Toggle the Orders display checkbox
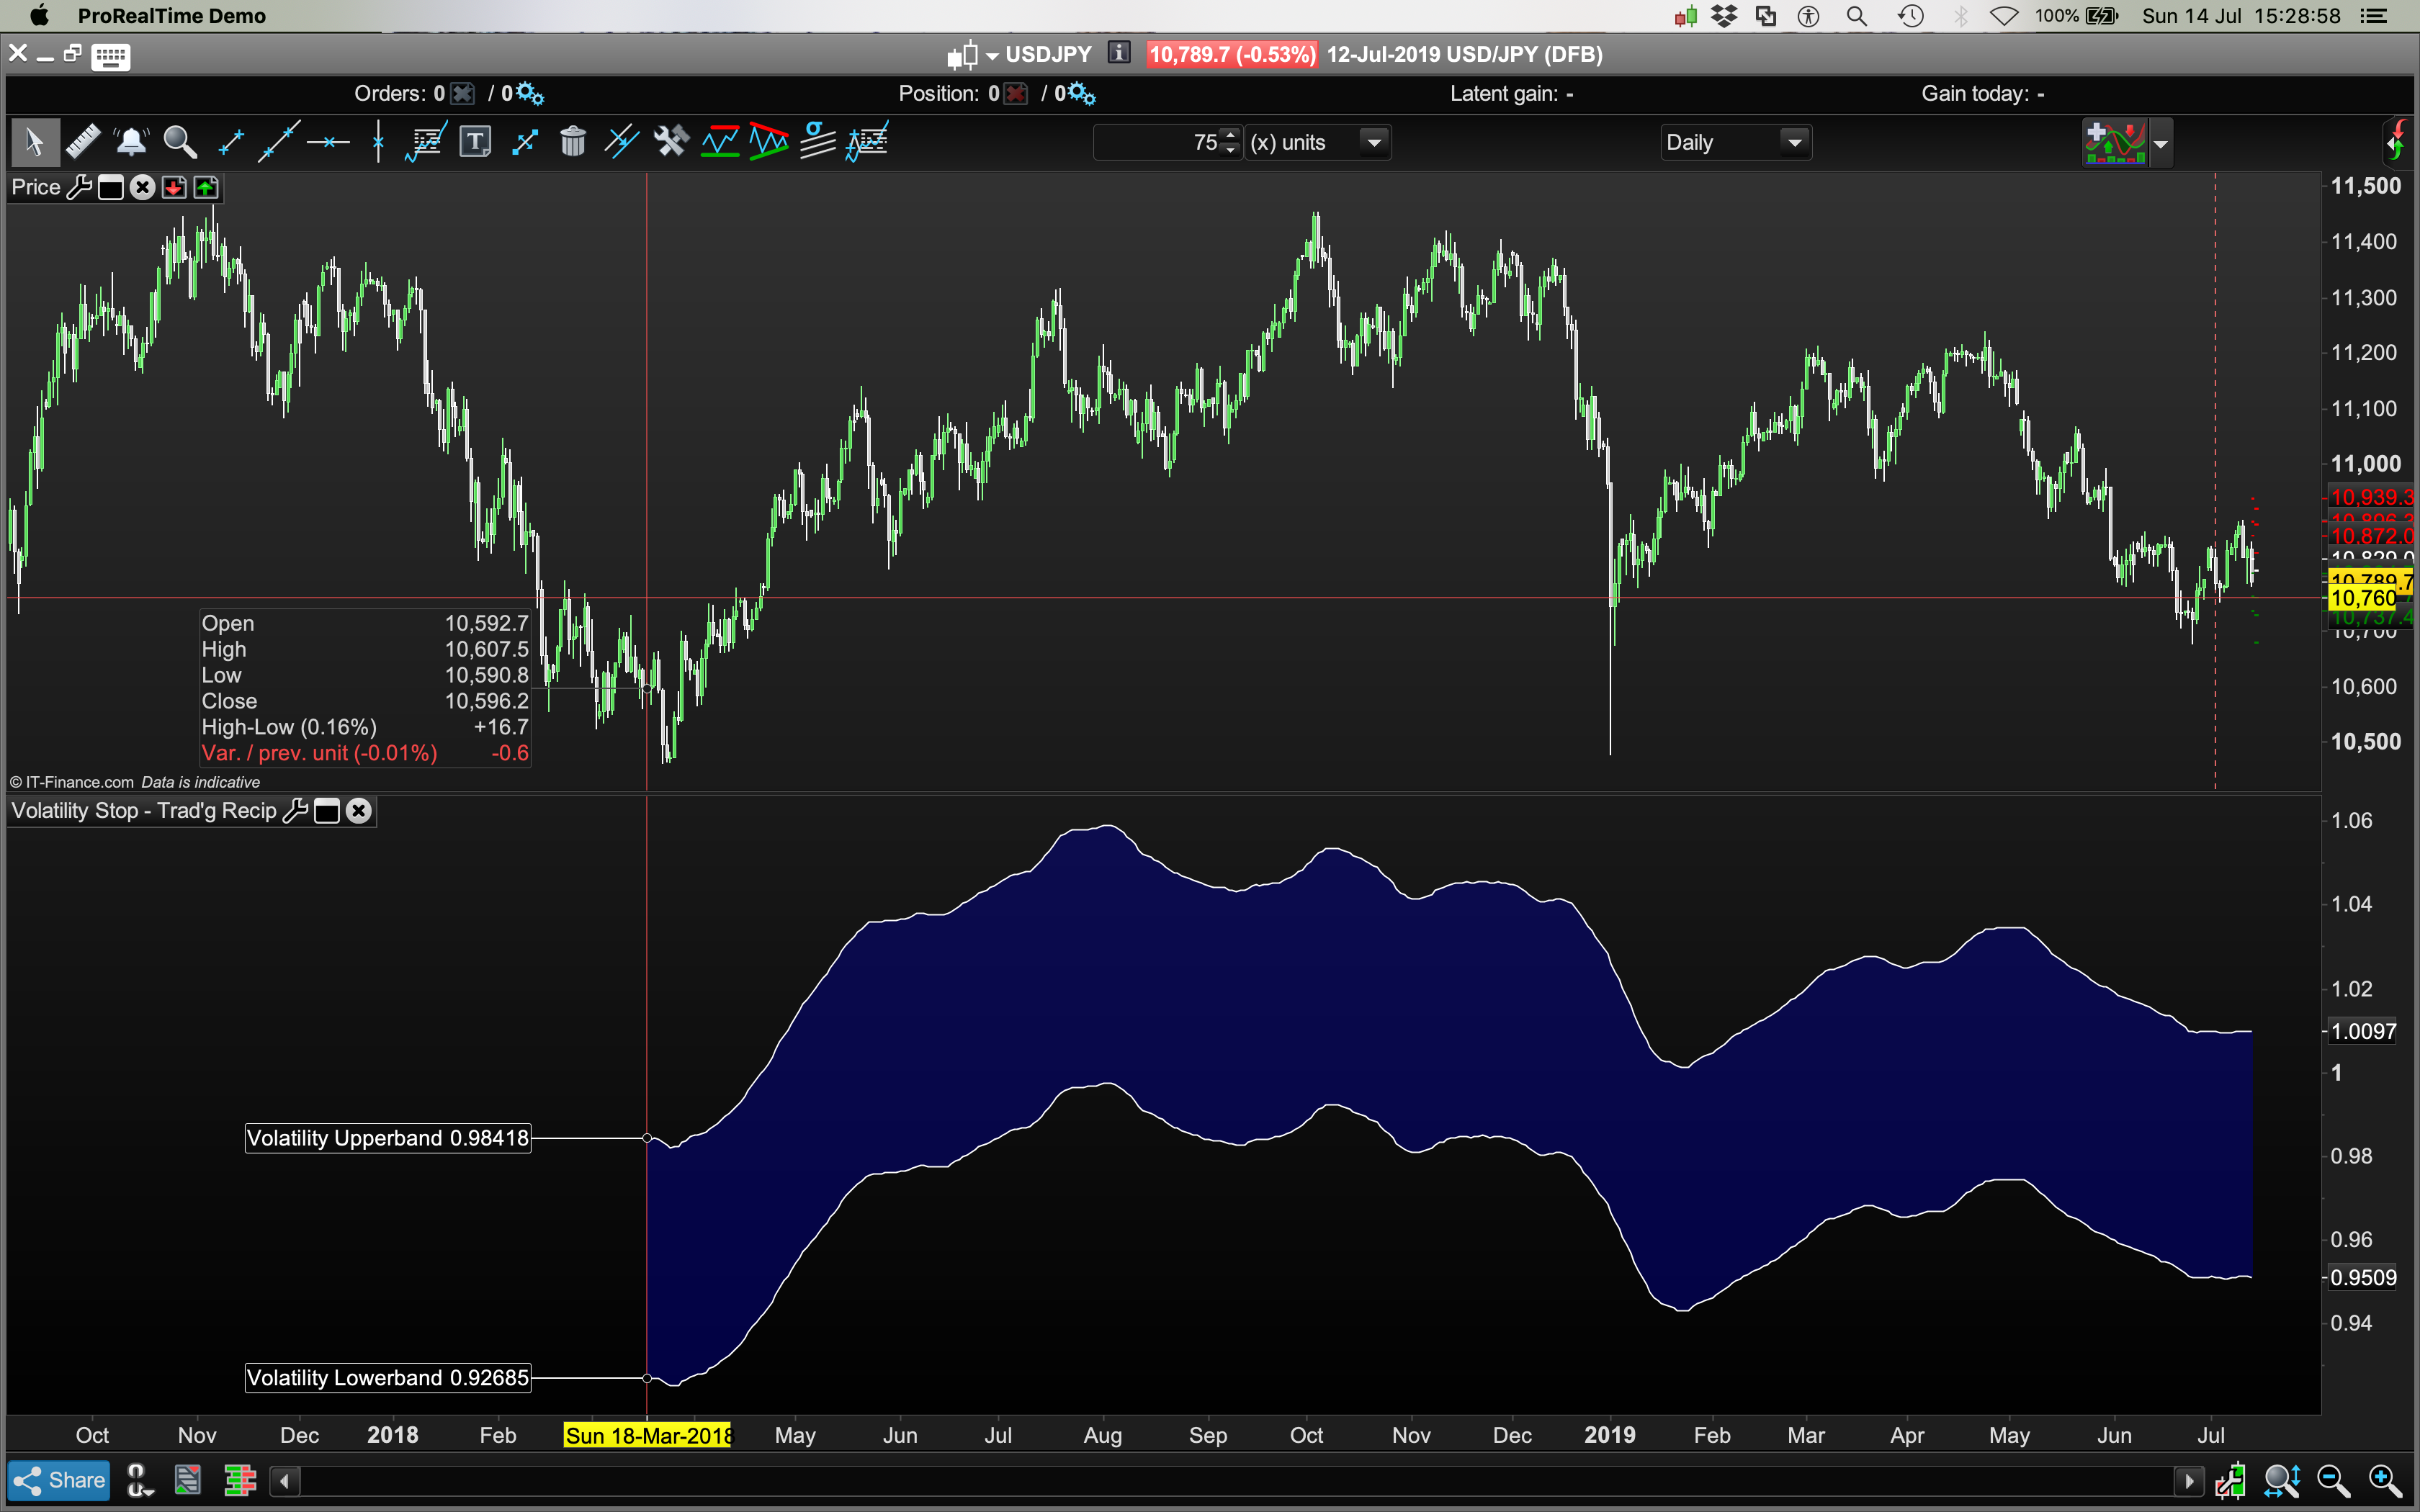 pos(462,94)
